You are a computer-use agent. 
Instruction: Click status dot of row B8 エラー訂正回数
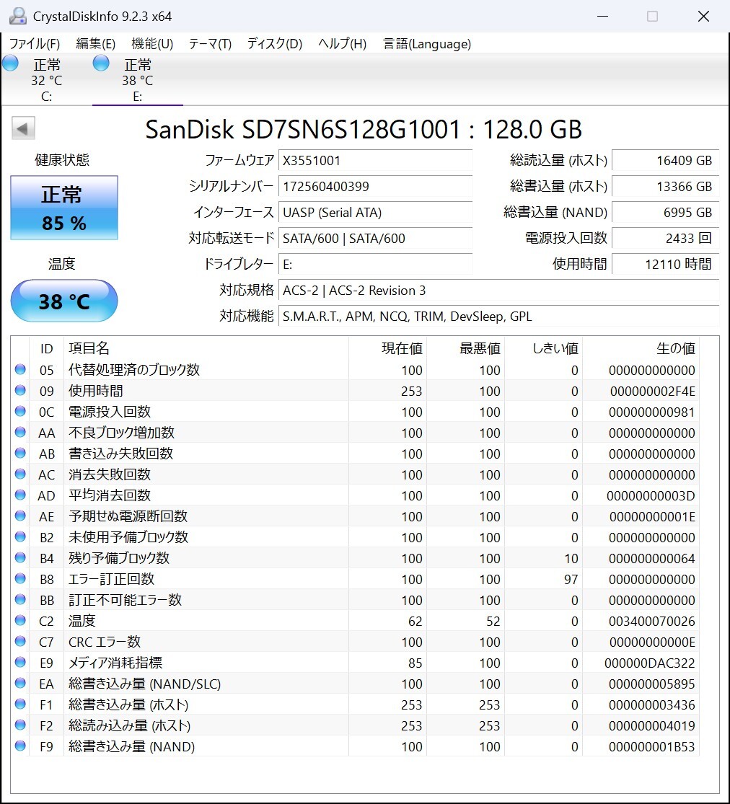(20, 578)
